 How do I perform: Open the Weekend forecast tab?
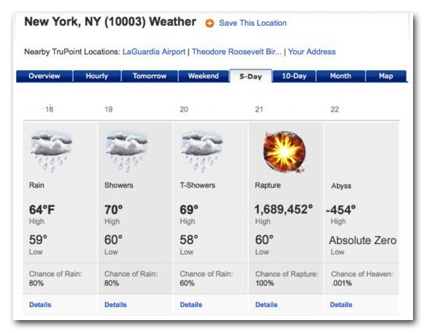point(204,76)
